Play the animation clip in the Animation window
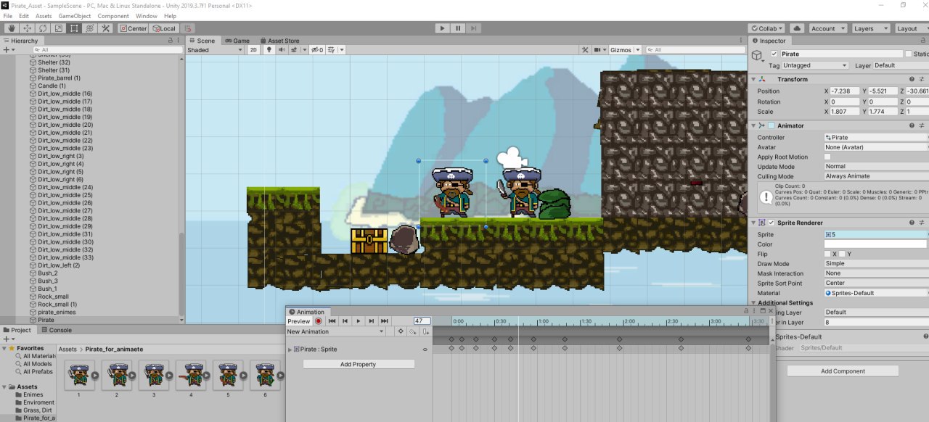 point(358,321)
